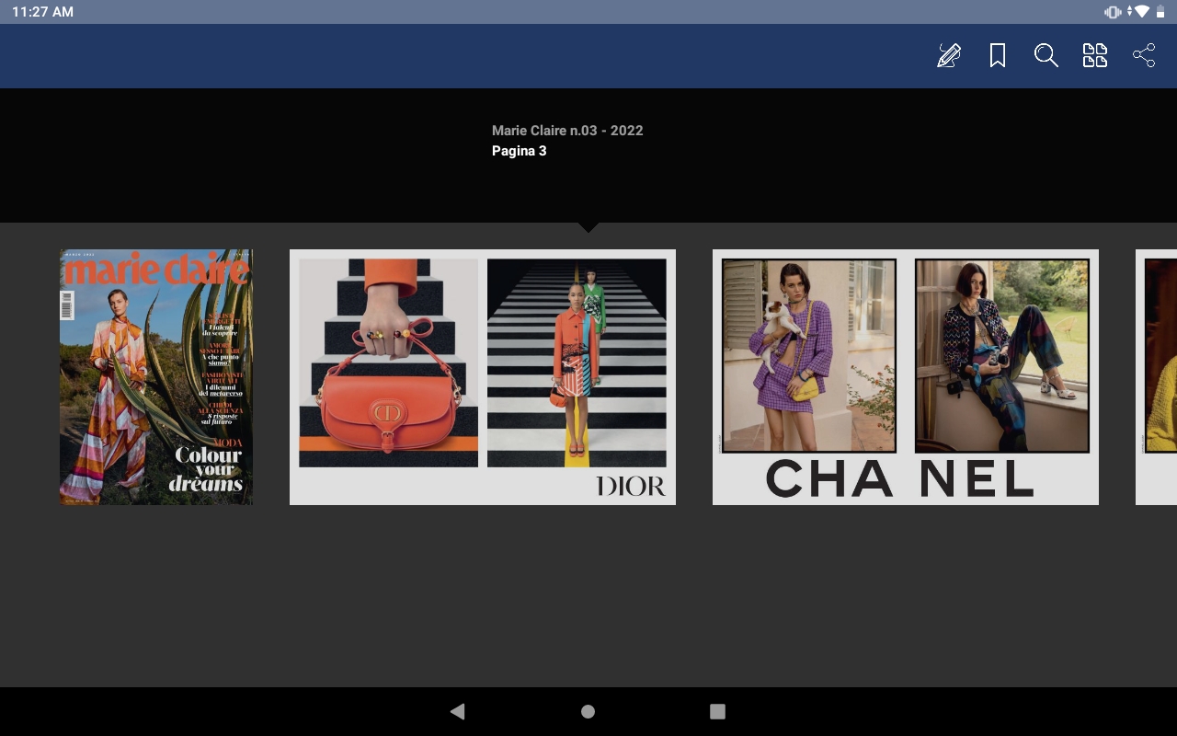Open search with magnifier icon

(1046, 56)
